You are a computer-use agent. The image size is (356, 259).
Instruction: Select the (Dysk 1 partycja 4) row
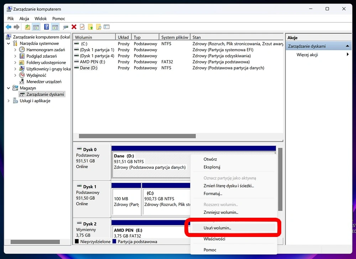(x=178, y=56)
